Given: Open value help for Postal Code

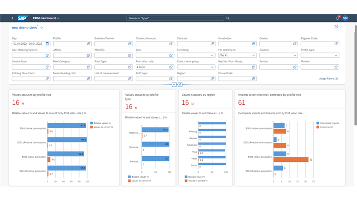Looking at the screenshot, I should pyautogui.click(x=253, y=79).
